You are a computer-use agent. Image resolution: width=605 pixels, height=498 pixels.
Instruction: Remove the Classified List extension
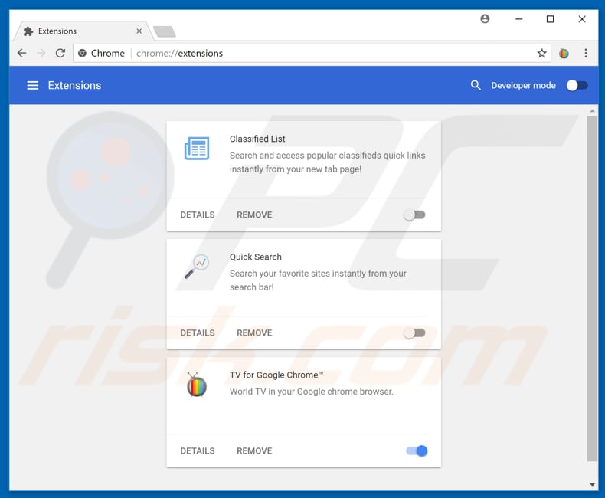pos(254,215)
